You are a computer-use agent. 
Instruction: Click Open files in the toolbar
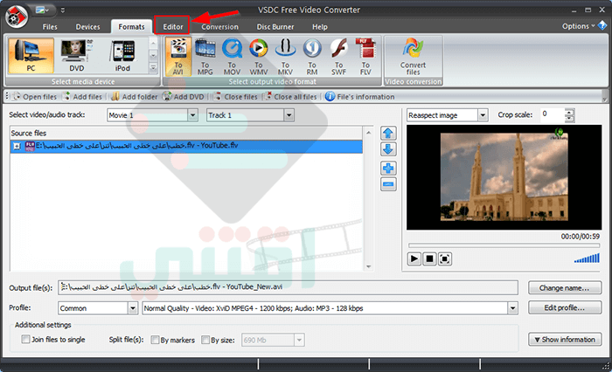click(35, 97)
